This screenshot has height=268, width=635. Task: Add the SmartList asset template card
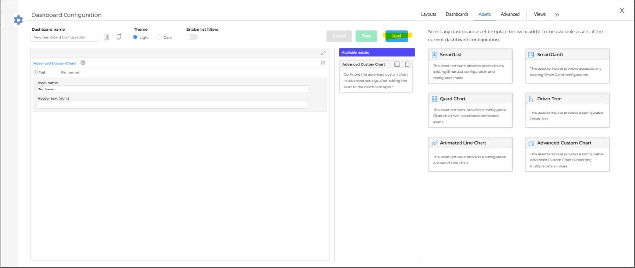tap(470, 67)
